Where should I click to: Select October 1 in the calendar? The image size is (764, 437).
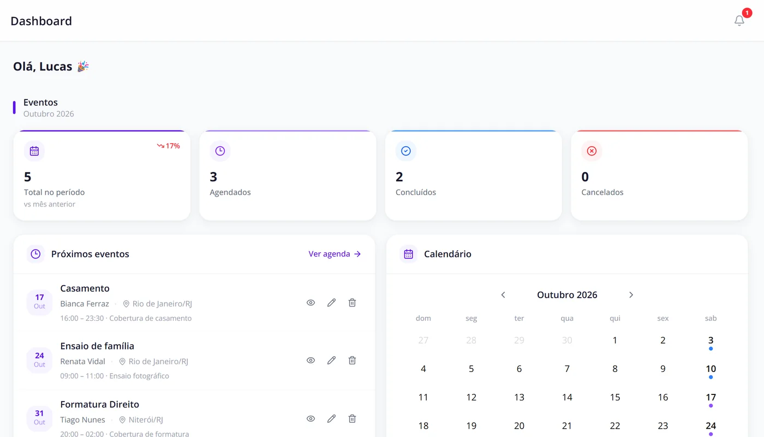coord(615,341)
